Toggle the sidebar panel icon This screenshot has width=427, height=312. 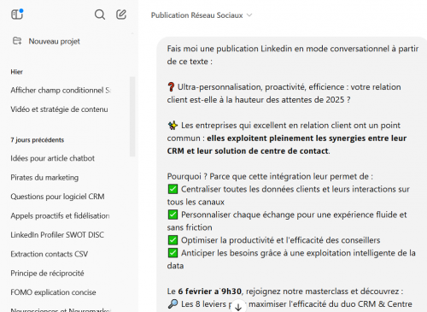pyautogui.click(x=17, y=15)
